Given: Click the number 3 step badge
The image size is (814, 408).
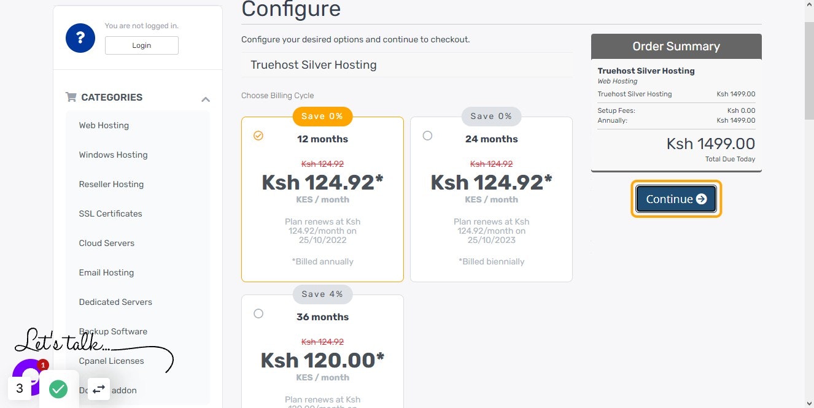Looking at the screenshot, I should [20, 388].
